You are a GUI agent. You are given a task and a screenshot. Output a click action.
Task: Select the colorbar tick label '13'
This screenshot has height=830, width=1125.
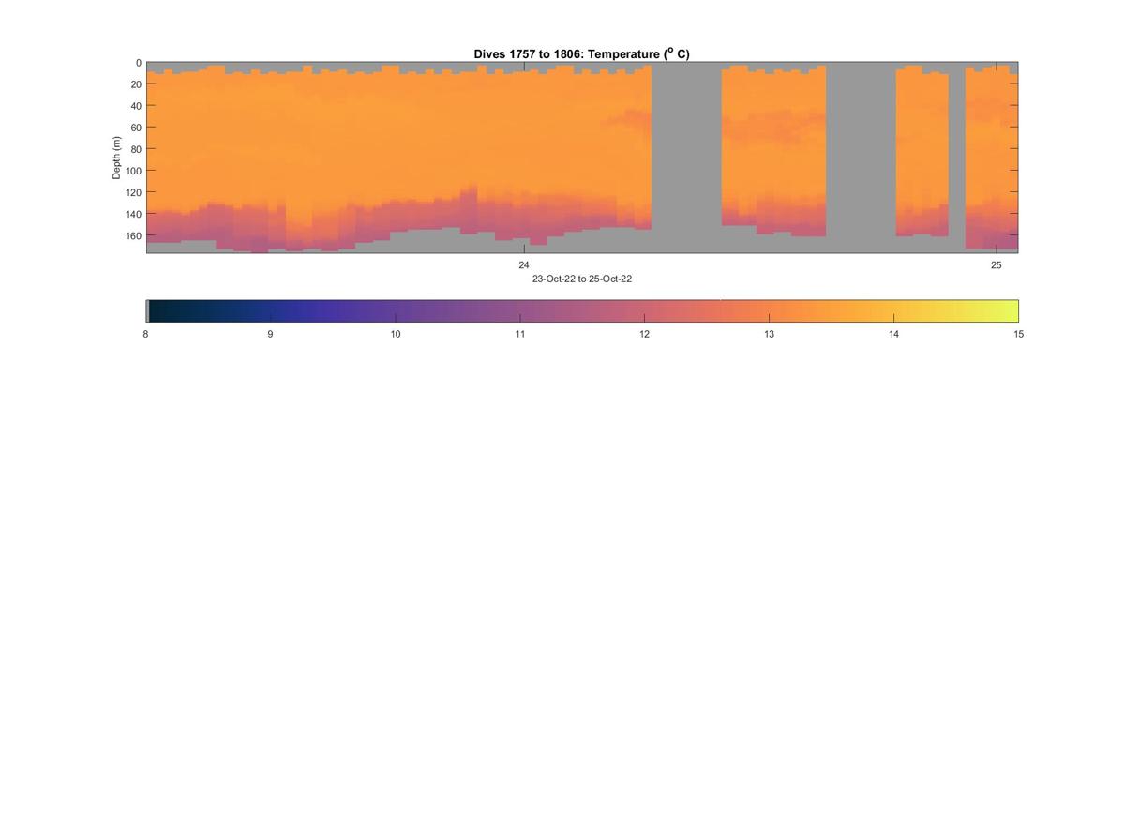coord(769,334)
